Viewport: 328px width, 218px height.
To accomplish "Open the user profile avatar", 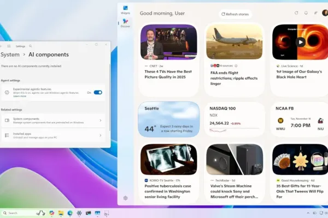I will point(325,13).
